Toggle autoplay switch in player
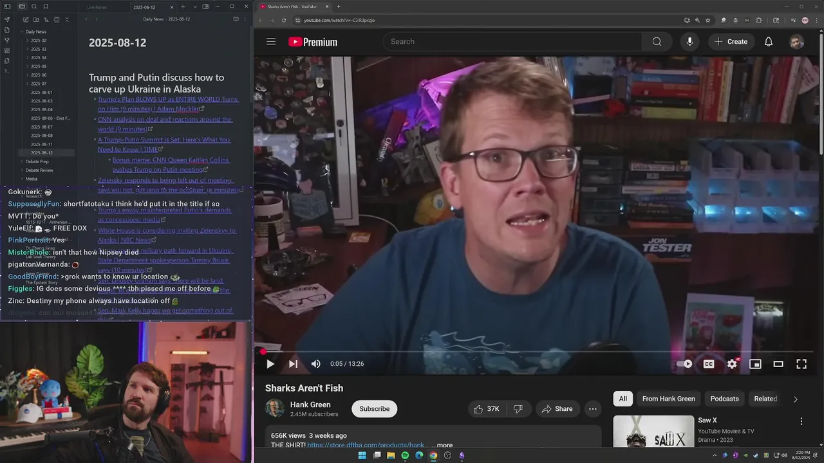This screenshot has width=824, height=463. coord(684,364)
